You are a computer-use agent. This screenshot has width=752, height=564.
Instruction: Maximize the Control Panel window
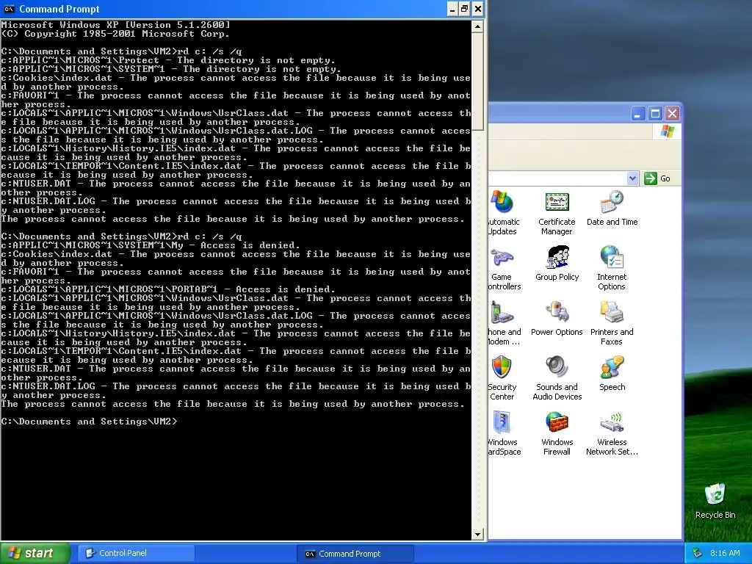pyautogui.click(x=655, y=114)
